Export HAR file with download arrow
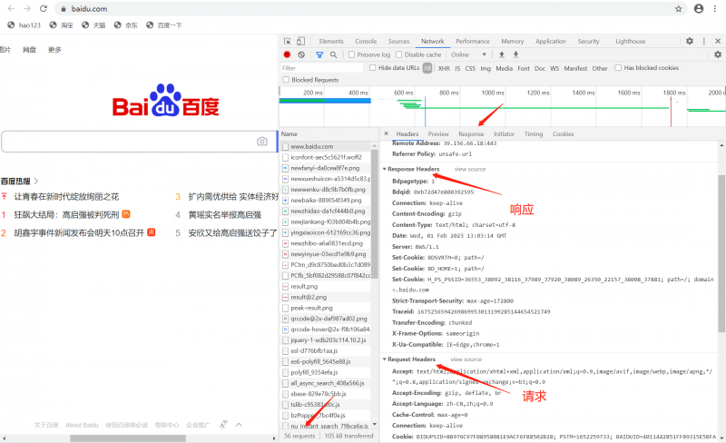726x443 pixels. [x=515, y=54]
